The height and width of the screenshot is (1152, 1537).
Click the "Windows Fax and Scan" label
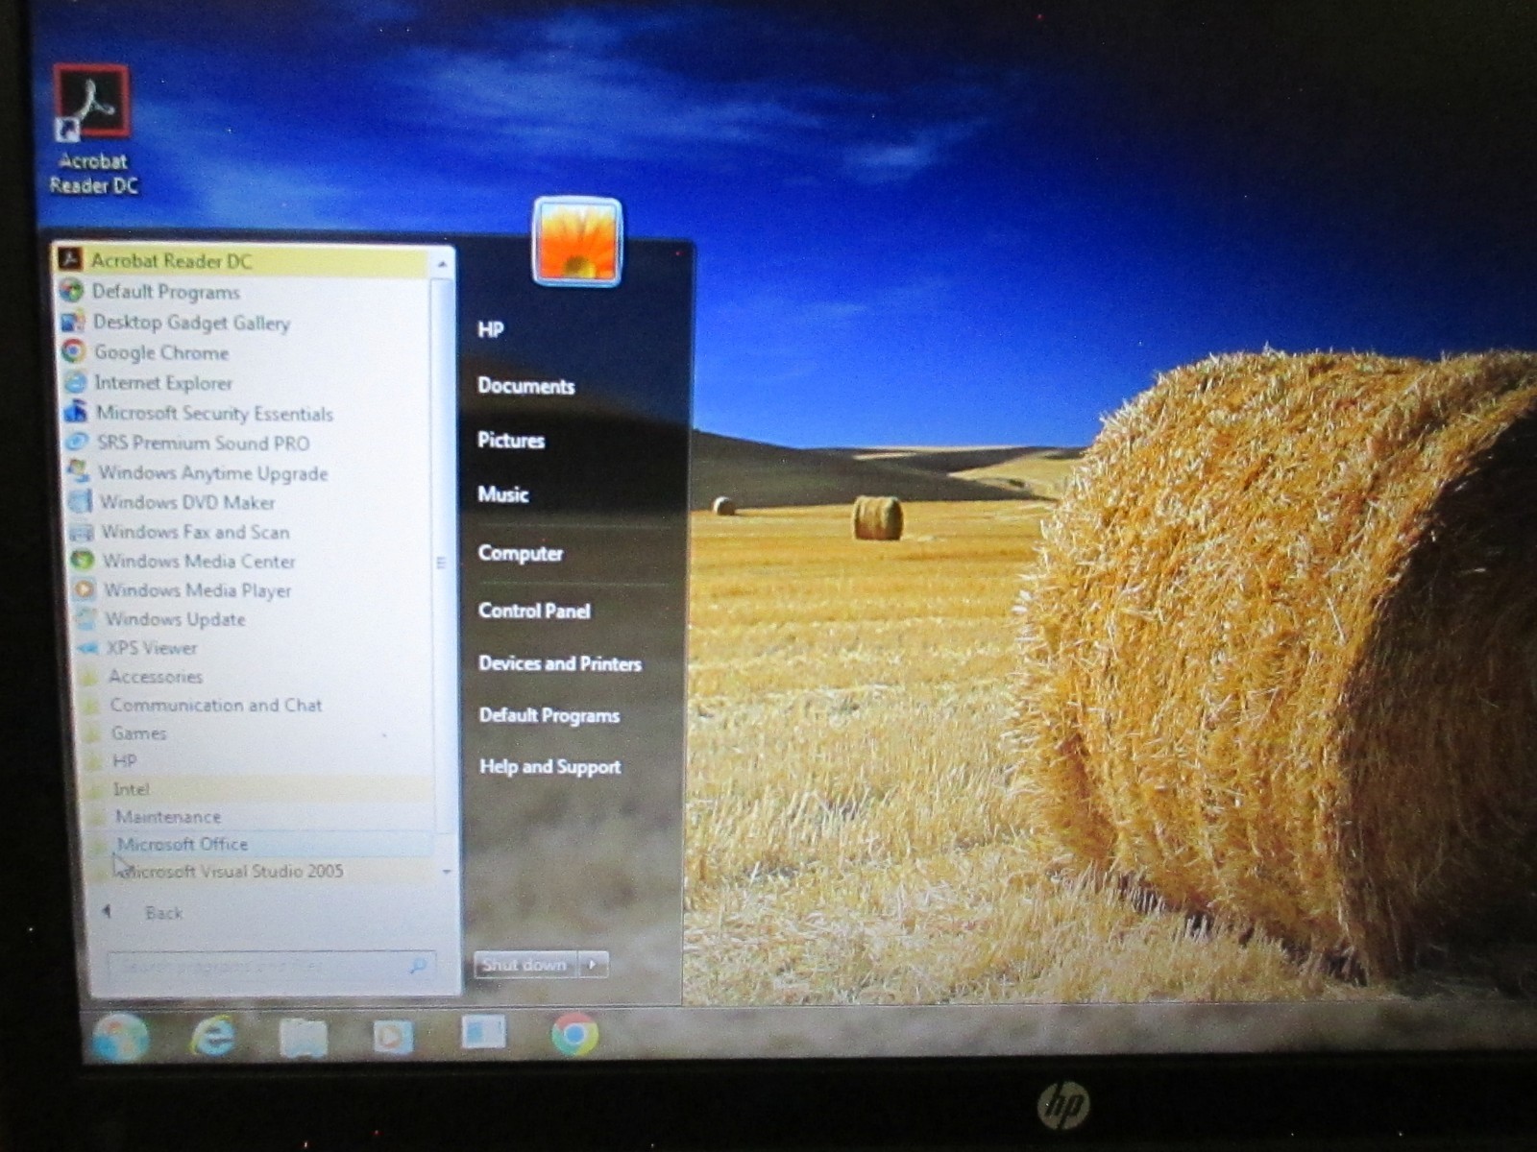click(195, 532)
